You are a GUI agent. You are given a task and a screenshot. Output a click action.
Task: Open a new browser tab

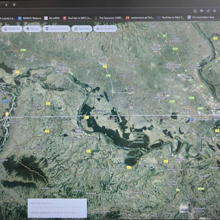(14, 5)
